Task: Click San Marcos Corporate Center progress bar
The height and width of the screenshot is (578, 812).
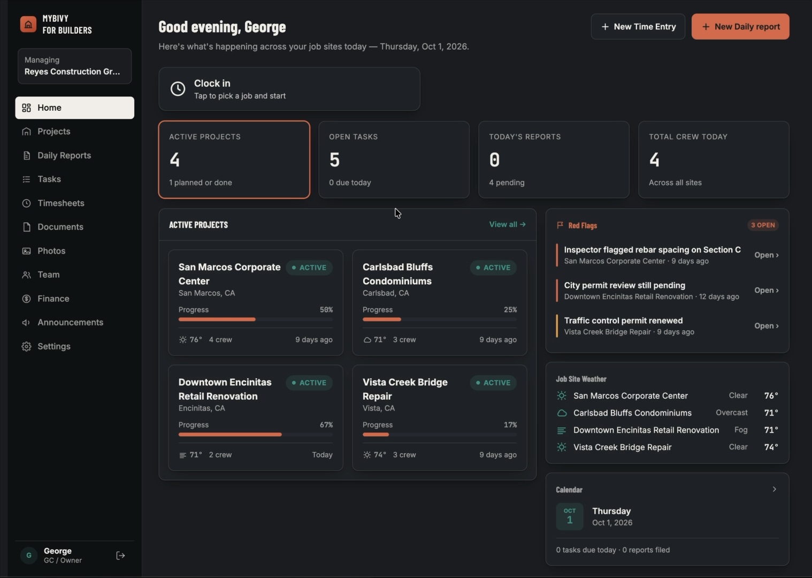Action: coord(256,320)
